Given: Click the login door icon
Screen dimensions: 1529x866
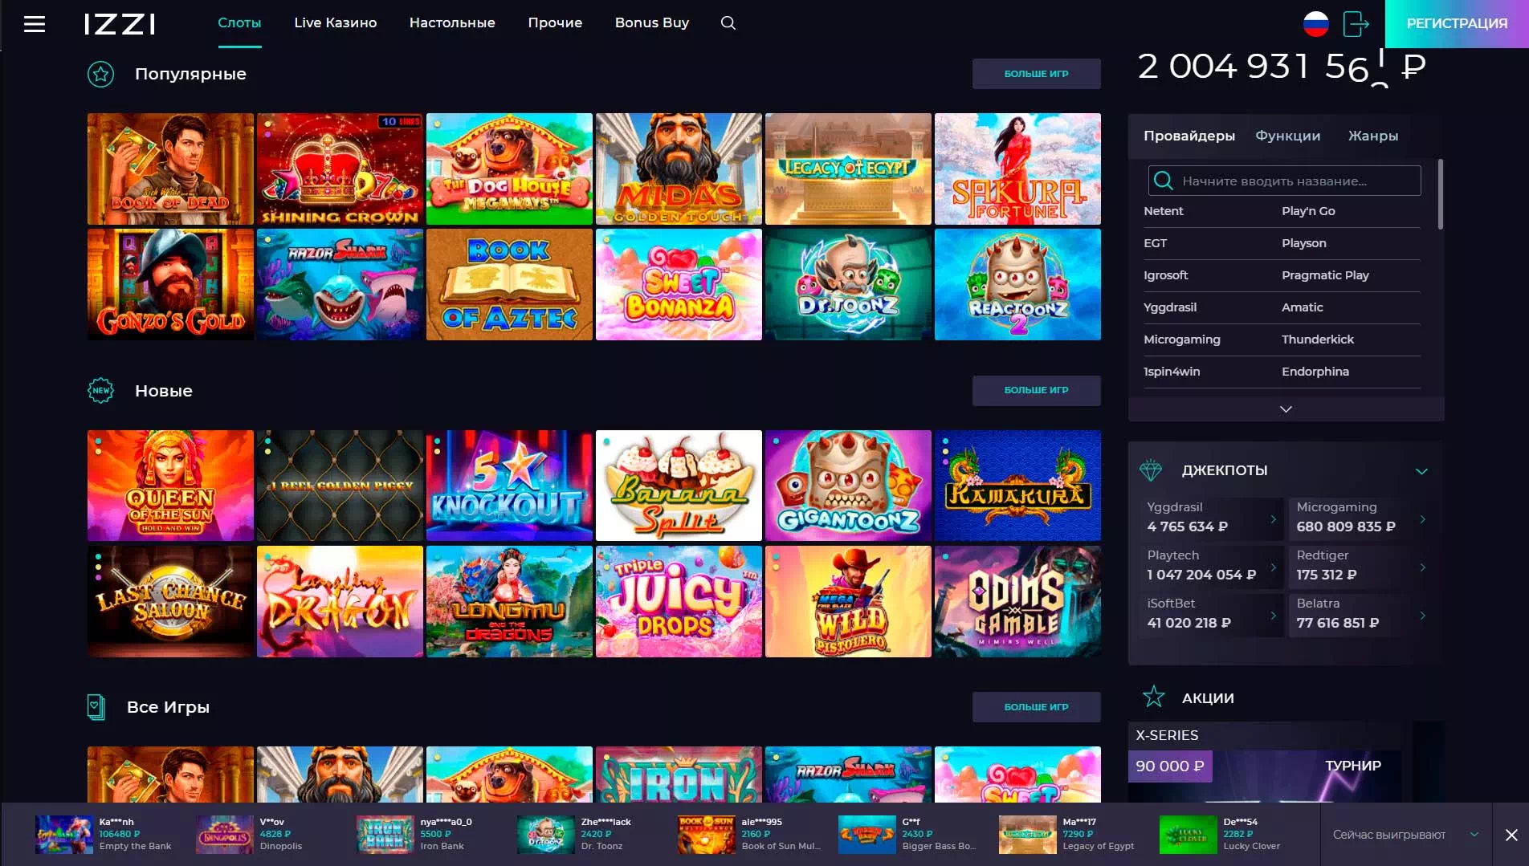Looking at the screenshot, I should coord(1356,24).
